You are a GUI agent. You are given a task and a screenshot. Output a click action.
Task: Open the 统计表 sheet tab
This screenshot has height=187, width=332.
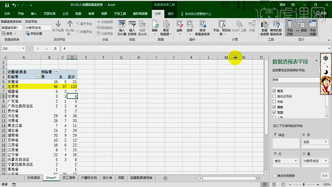click(107, 178)
